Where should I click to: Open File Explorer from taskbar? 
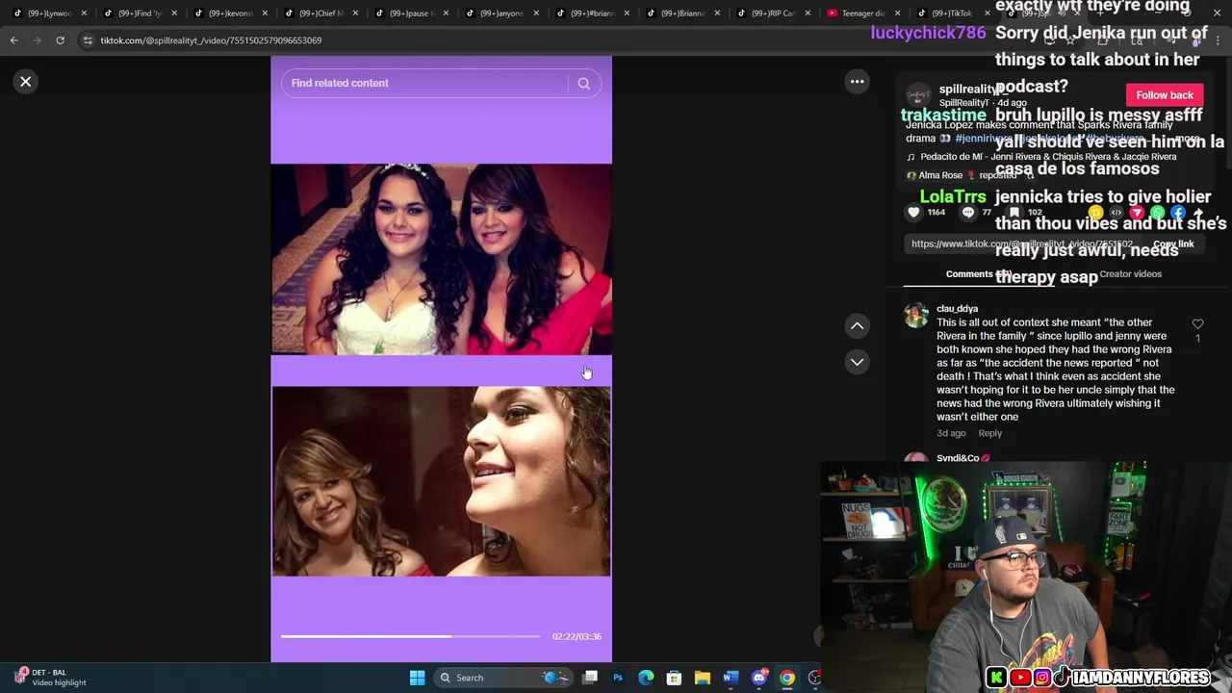pos(703,678)
